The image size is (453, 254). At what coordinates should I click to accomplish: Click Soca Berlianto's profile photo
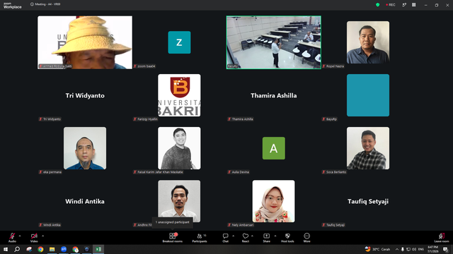click(368, 148)
